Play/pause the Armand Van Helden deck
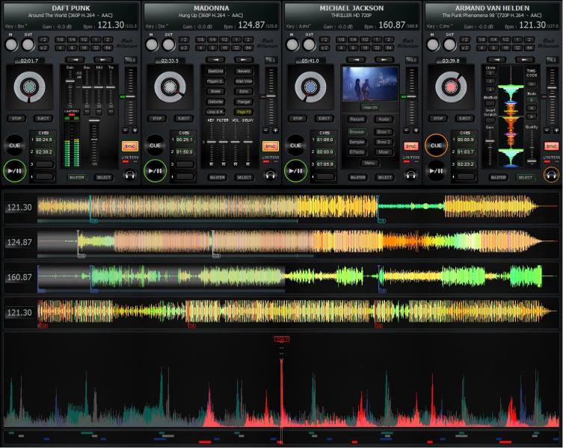Screen dimensions: 563x448 click(x=436, y=171)
